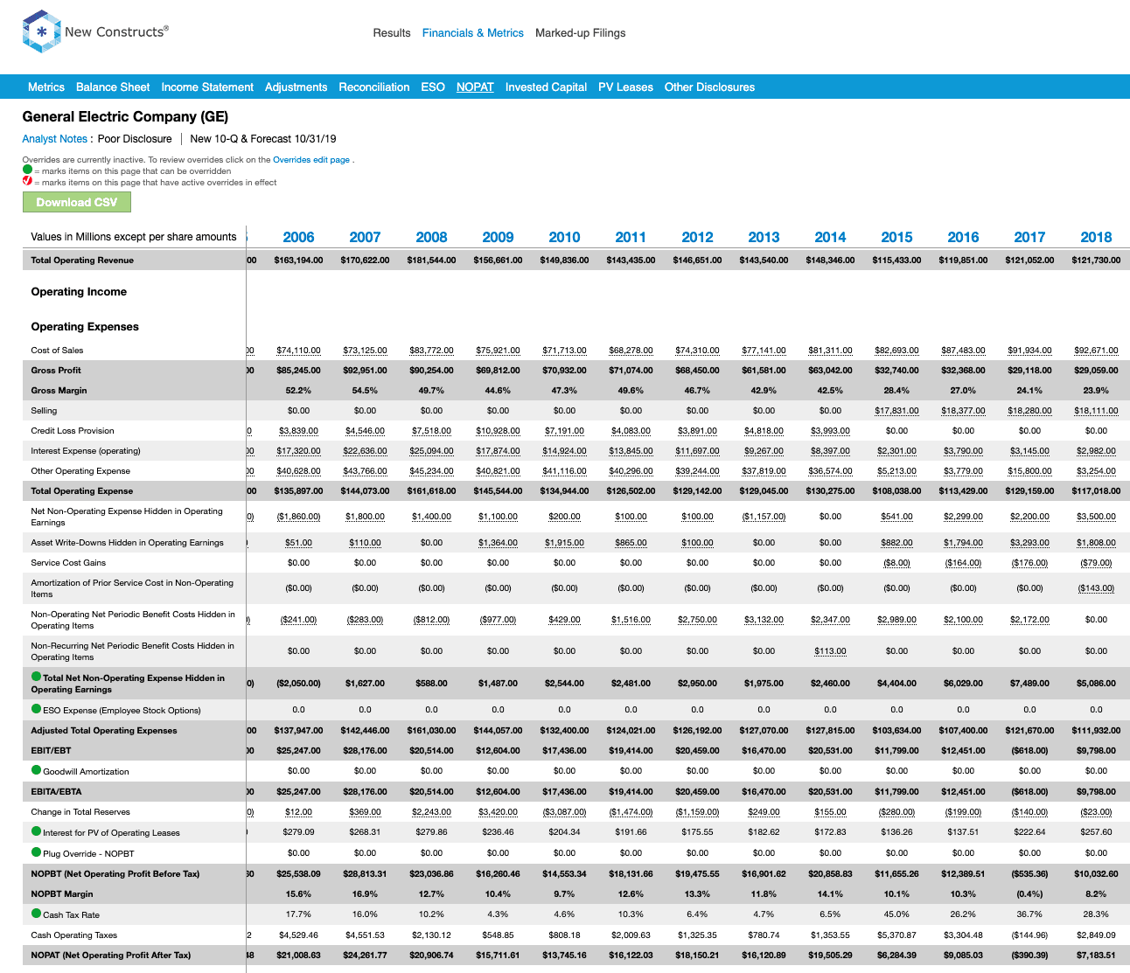
Task: Click the 2012 year column header
Action: (x=697, y=237)
